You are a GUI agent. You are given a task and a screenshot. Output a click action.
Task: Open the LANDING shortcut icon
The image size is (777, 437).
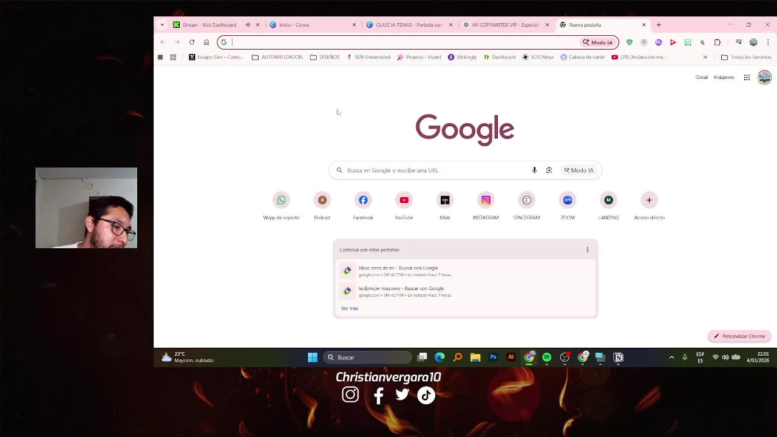point(608,200)
